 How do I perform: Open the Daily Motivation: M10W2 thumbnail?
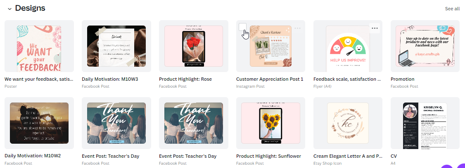click(39, 123)
